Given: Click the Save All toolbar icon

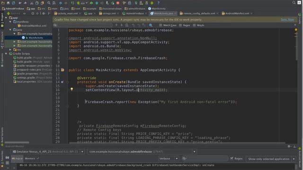Looking at the screenshot, I should coord(8,3).
